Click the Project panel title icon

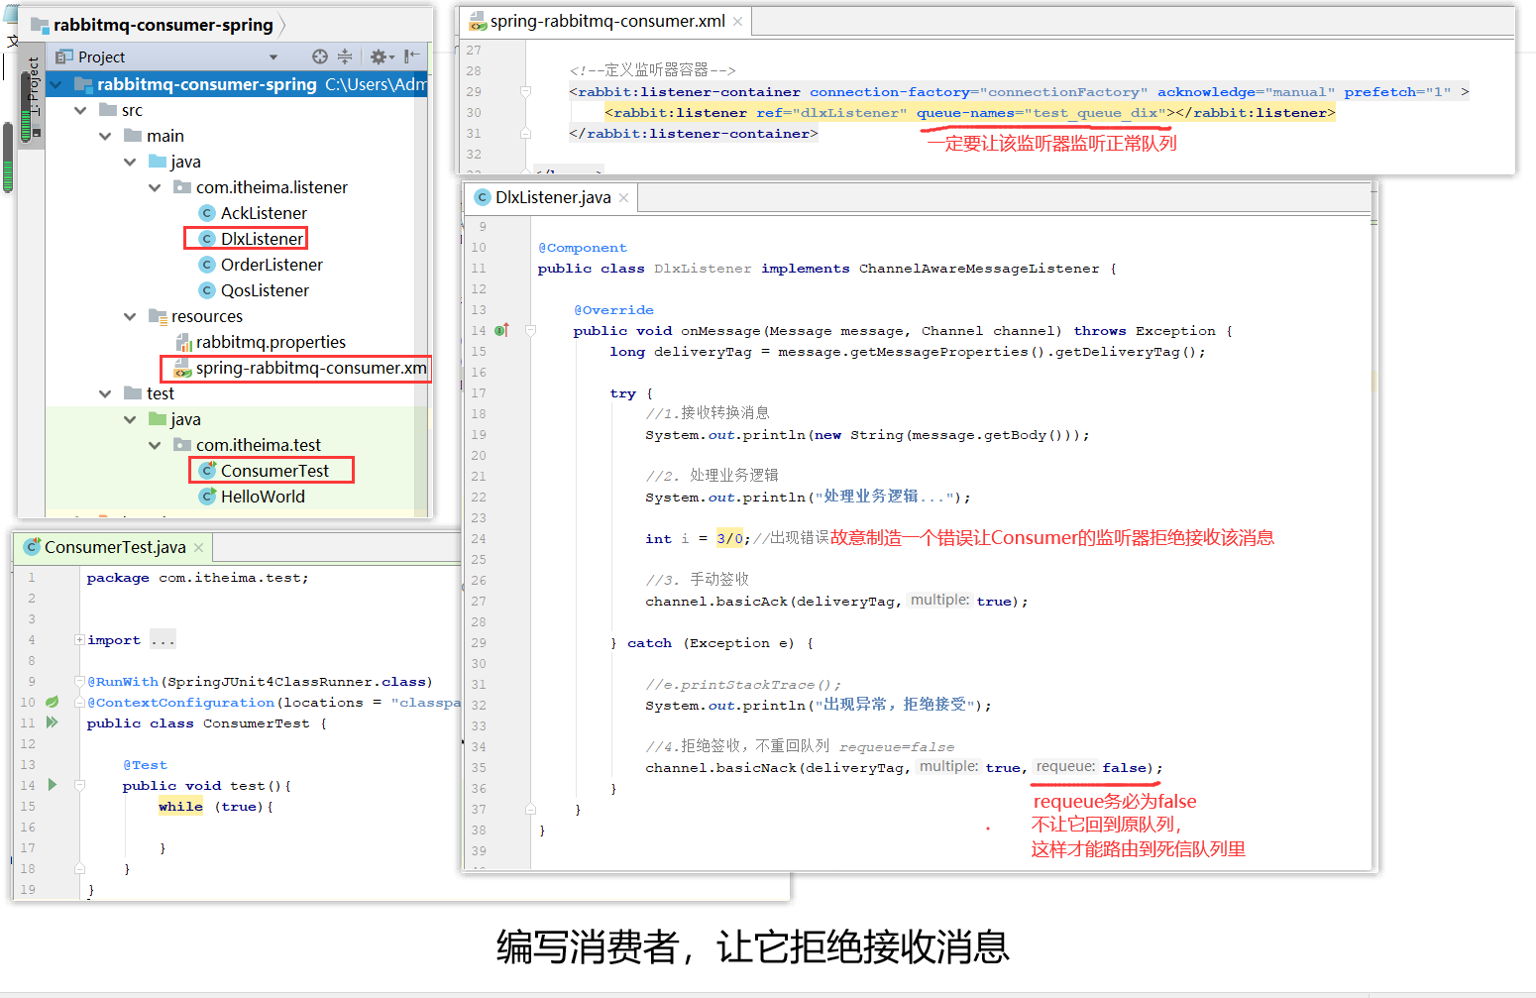click(x=64, y=56)
